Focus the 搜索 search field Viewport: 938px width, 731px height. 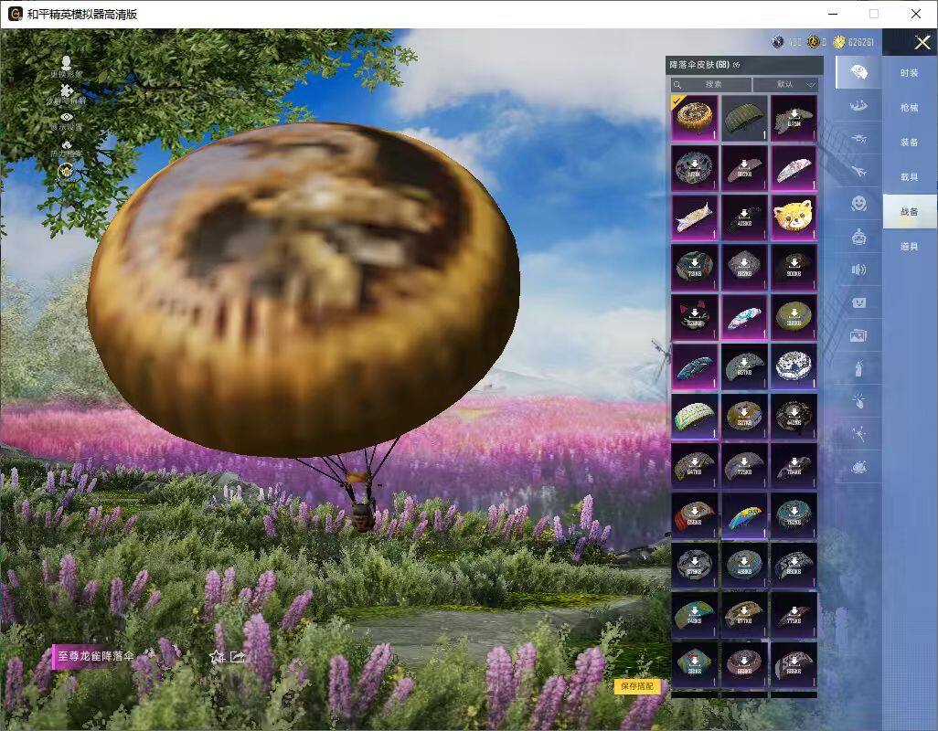[x=710, y=84]
